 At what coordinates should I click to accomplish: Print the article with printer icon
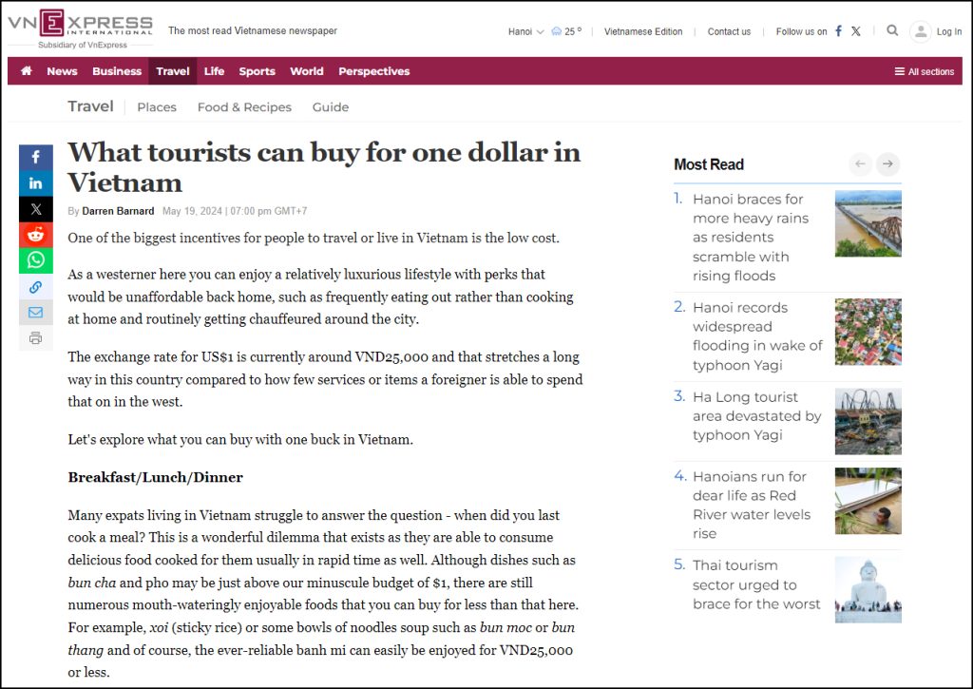click(x=36, y=337)
